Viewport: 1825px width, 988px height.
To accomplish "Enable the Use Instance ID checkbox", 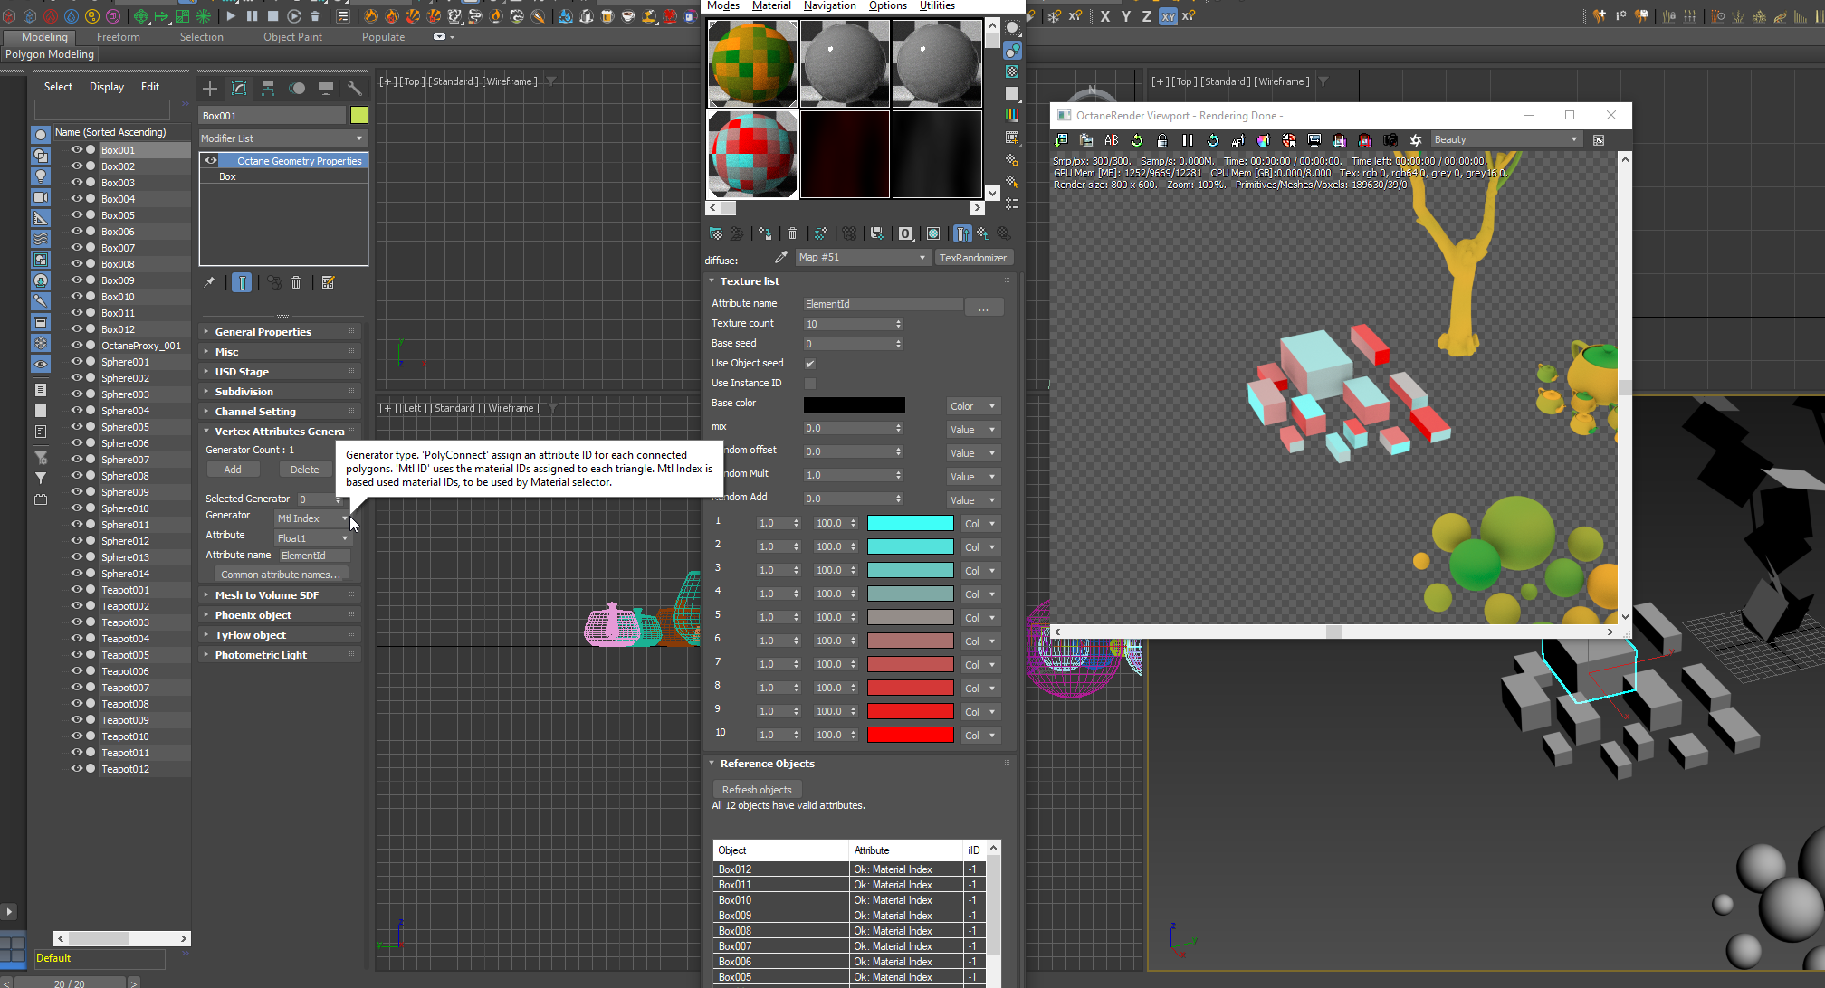I will tap(810, 384).
